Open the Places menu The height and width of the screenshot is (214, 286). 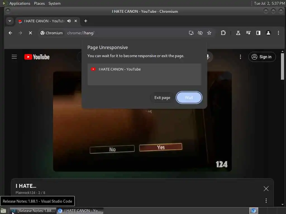coord(39,3)
